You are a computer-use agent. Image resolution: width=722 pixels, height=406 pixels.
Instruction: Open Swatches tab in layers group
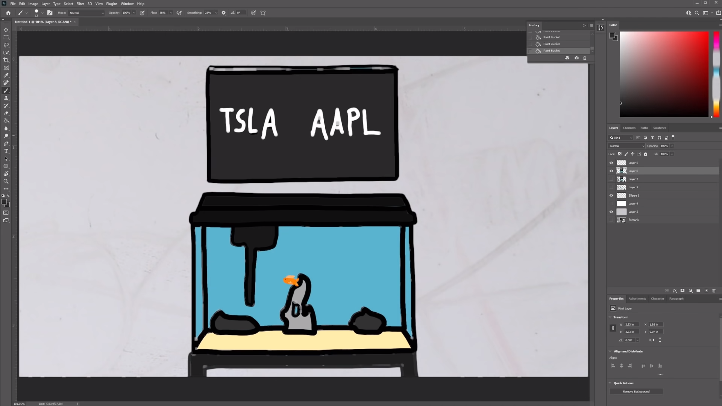pos(660,128)
